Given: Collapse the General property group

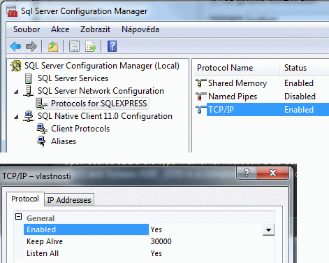Looking at the screenshot, I should coord(19,217).
